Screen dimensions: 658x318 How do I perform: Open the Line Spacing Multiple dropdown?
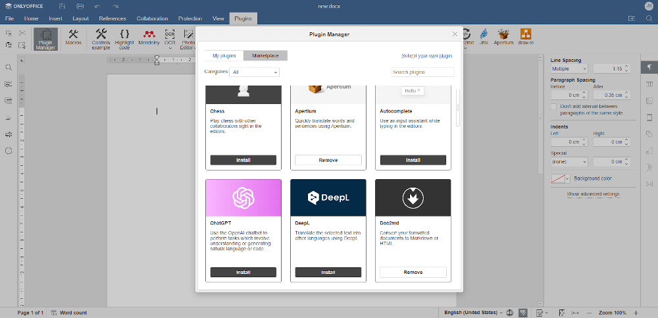click(x=569, y=68)
